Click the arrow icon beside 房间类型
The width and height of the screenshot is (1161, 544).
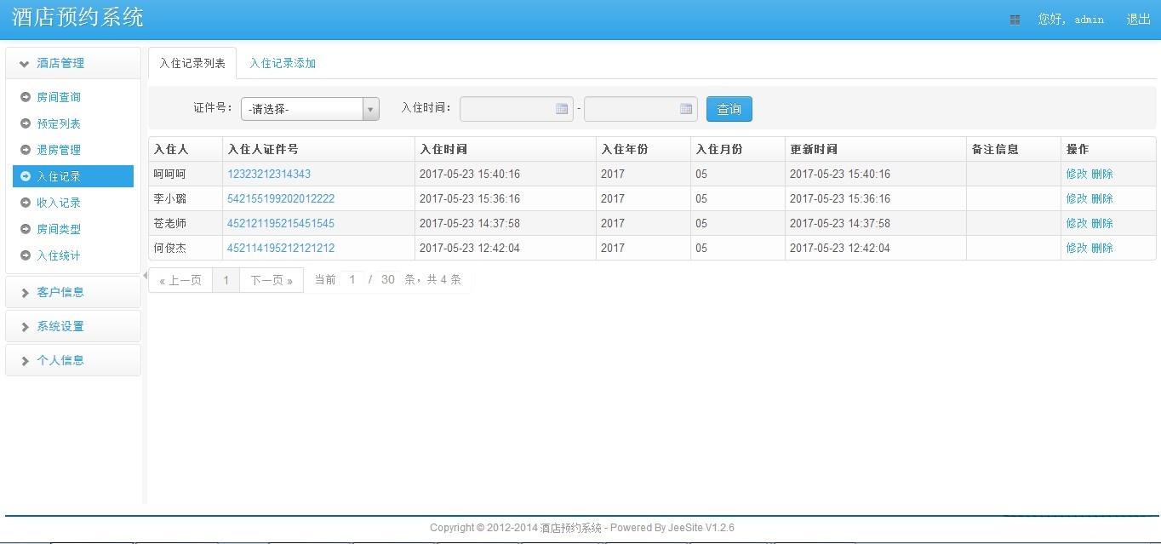click(x=26, y=229)
